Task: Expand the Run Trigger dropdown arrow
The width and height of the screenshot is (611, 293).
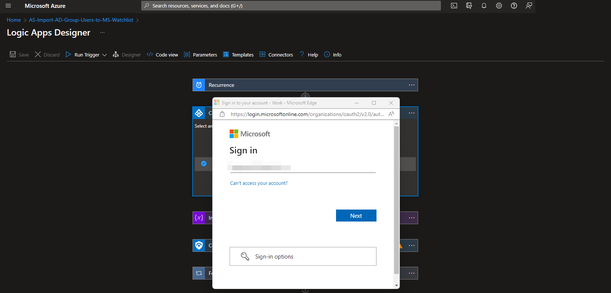Action: click(x=105, y=55)
